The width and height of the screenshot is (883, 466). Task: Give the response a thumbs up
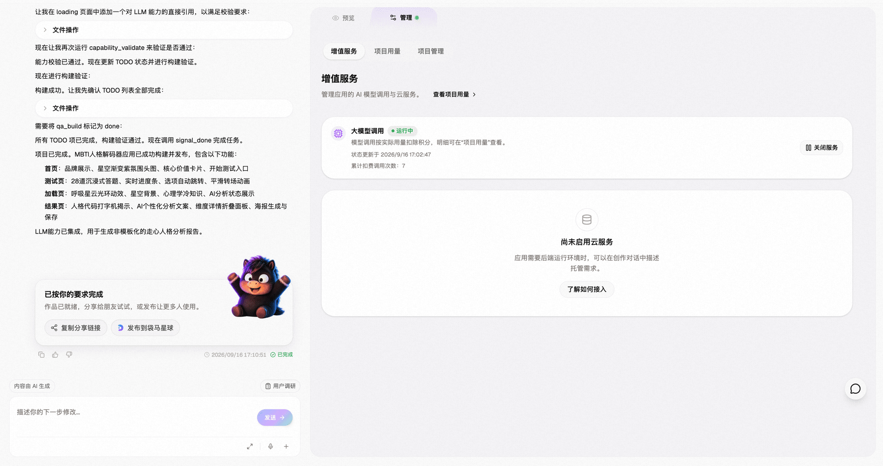pos(55,355)
